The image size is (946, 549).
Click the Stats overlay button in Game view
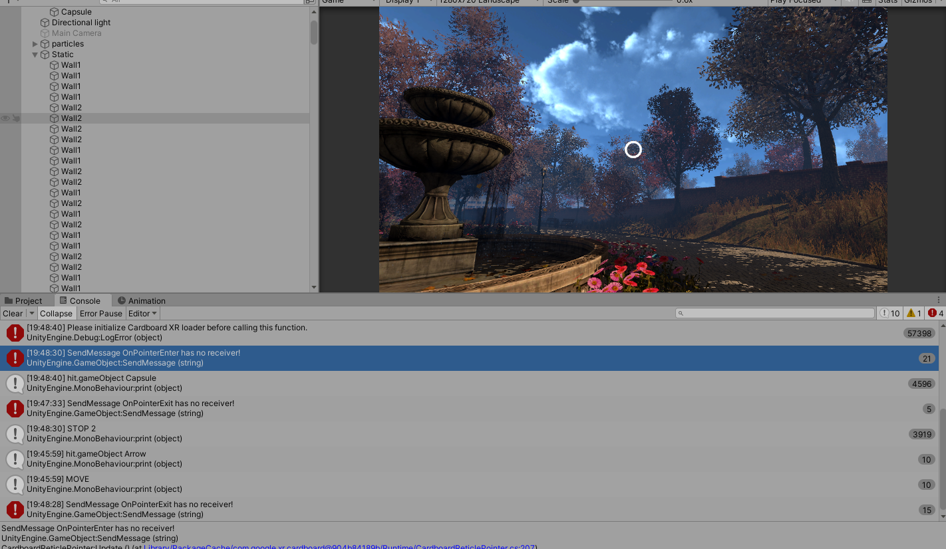(x=889, y=1)
